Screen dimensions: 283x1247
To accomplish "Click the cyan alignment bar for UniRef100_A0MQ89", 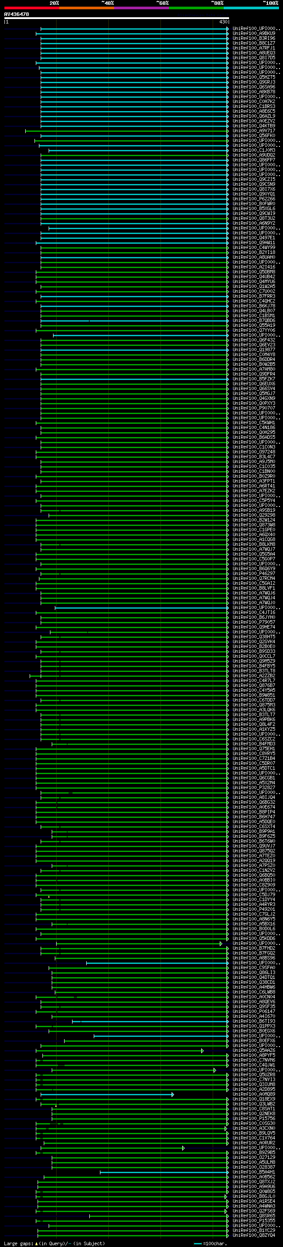I will [107, 1094].
